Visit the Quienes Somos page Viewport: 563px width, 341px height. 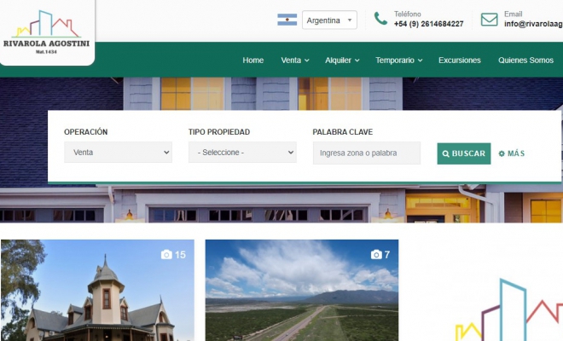[525, 61]
